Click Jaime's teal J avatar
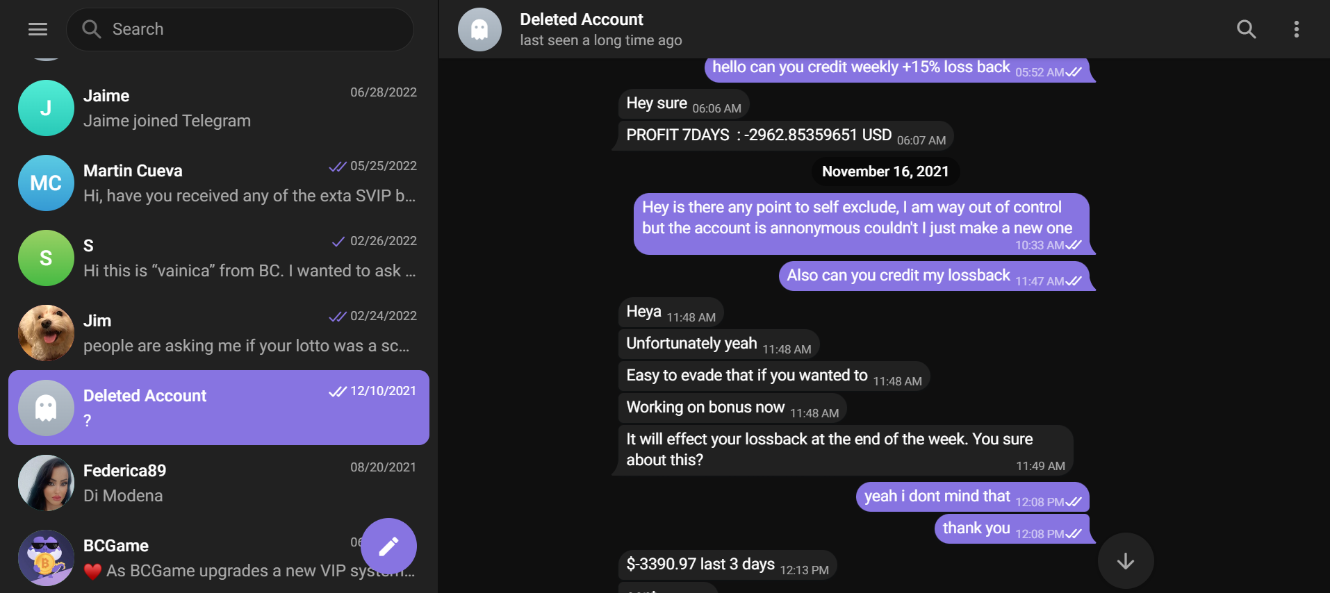Viewport: 1330px width, 593px height. click(x=46, y=108)
